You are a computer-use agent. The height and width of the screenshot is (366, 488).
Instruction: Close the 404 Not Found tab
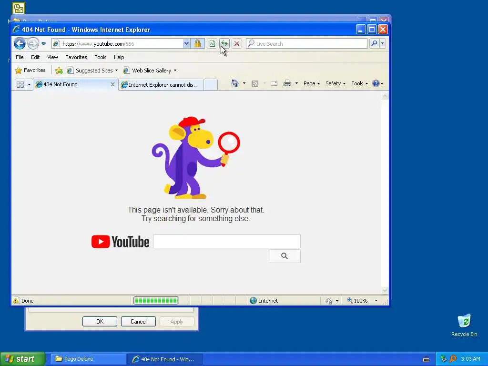point(112,84)
